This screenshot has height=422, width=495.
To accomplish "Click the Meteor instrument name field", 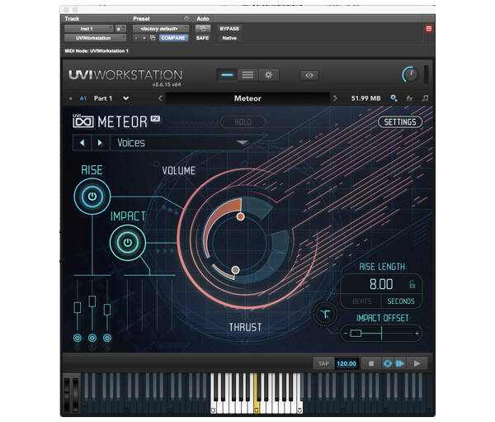I will 247,98.
